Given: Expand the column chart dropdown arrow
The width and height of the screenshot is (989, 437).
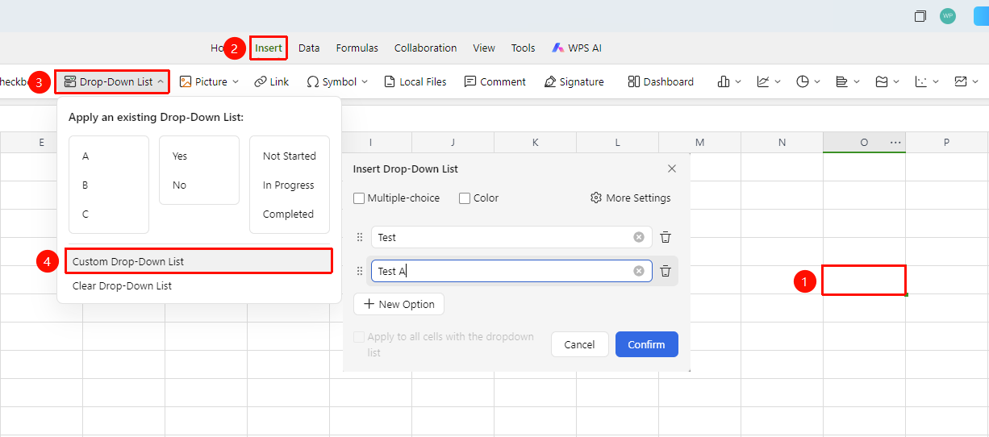Looking at the screenshot, I should pos(738,81).
